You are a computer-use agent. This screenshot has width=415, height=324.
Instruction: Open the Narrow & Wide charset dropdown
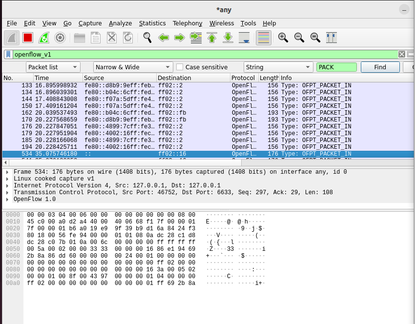click(x=133, y=67)
